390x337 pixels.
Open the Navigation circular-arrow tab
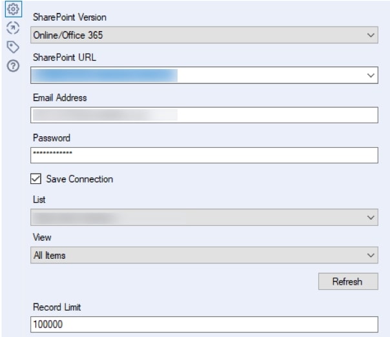tap(13, 28)
